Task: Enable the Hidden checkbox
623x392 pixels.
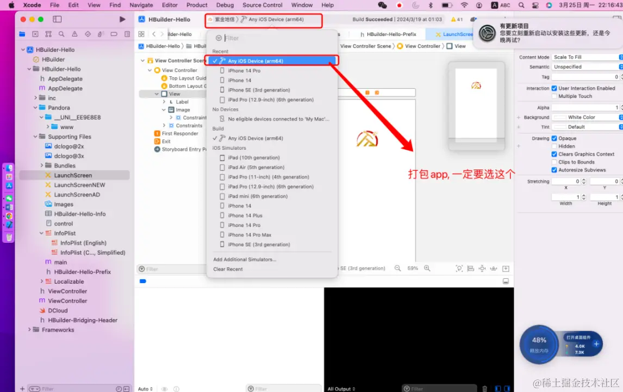Action: [x=555, y=146]
